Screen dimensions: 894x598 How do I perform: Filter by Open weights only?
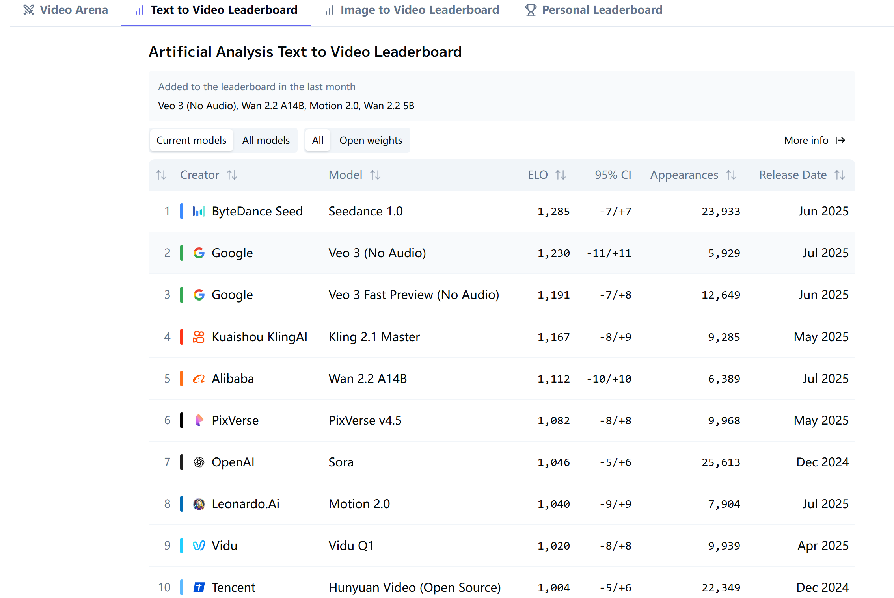click(371, 140)
